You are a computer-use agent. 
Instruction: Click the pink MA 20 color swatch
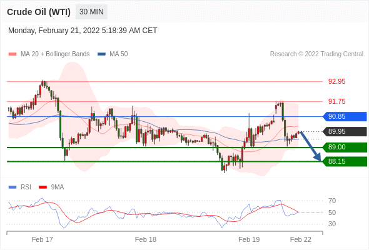13,54
